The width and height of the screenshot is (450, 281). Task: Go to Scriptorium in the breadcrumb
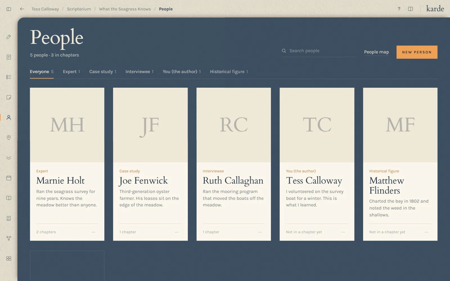pos(79,9)
